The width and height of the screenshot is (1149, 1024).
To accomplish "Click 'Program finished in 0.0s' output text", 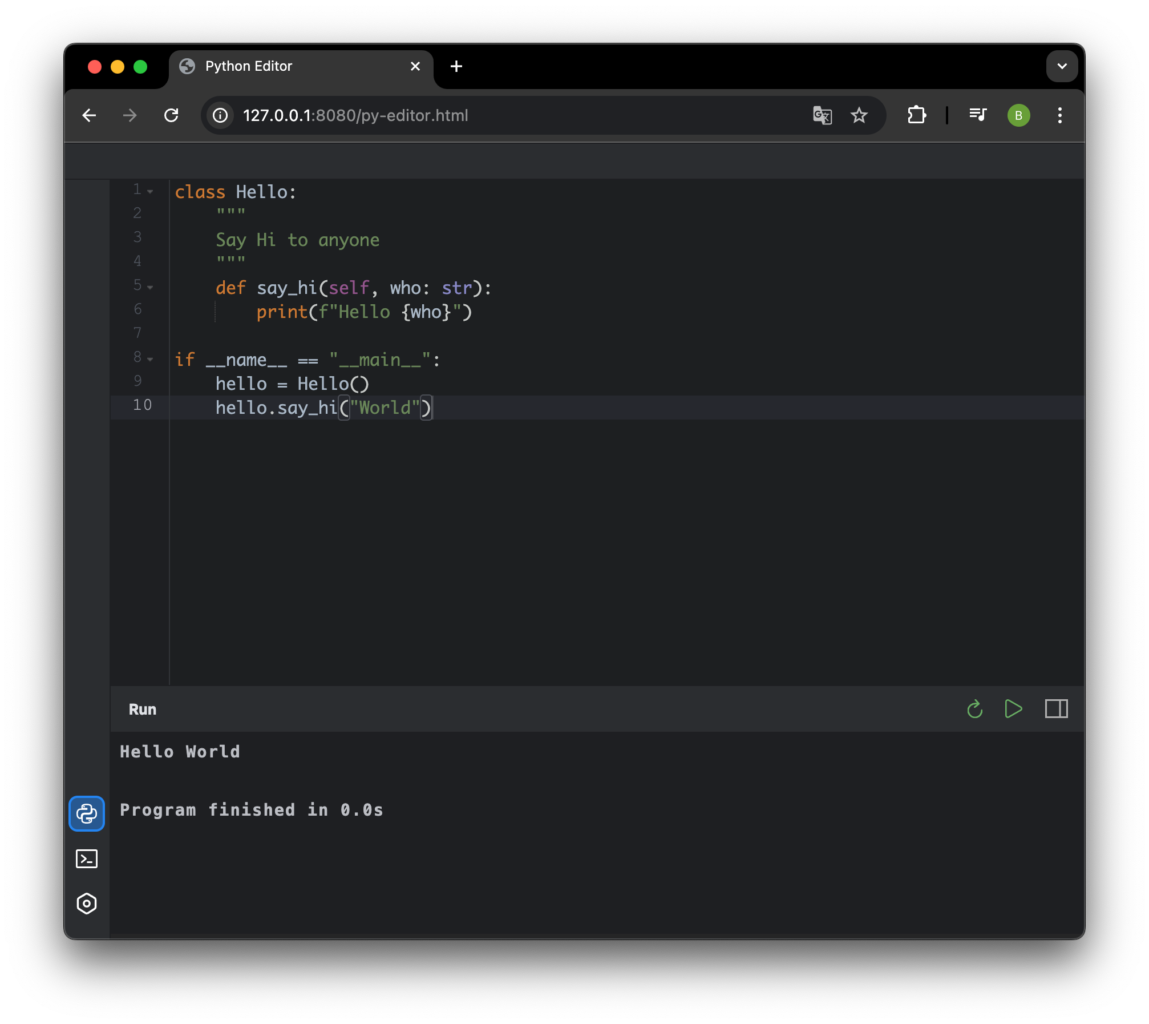I will click(252, 809).
